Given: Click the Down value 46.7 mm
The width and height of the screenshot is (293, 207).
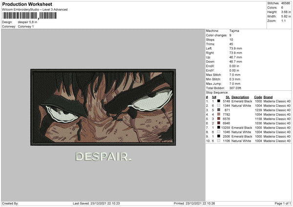Looking at the screenshot, I should coord(236,62).
